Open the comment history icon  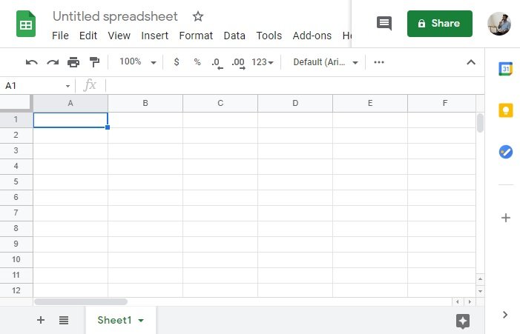tap(384, 24)
